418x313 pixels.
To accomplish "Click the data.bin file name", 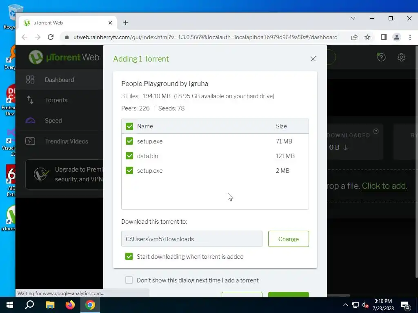I will click(x=147, y=156).
